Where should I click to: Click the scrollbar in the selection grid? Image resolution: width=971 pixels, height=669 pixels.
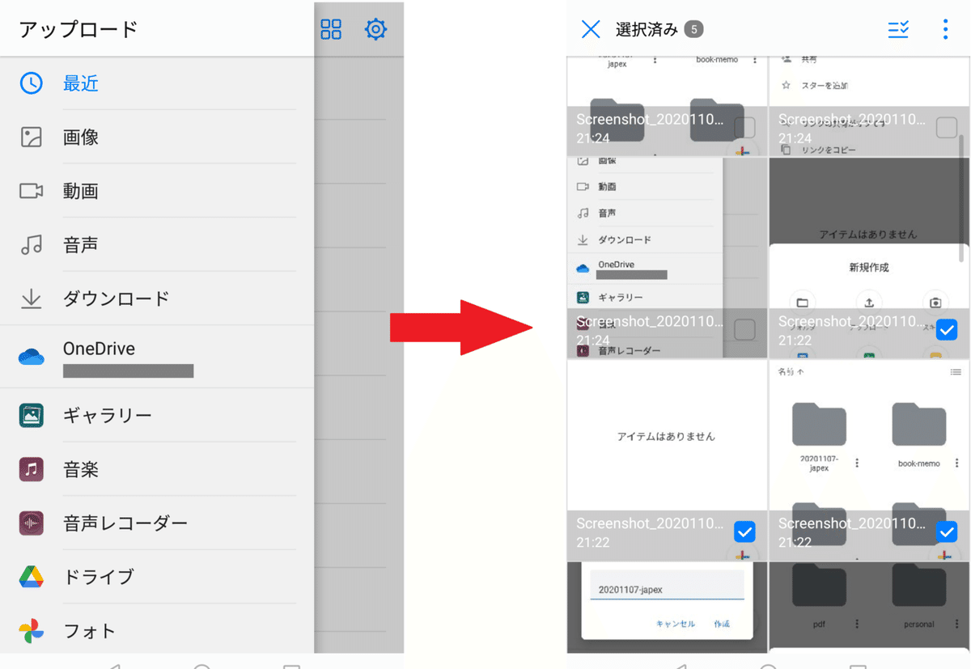[x=961, y=198]
